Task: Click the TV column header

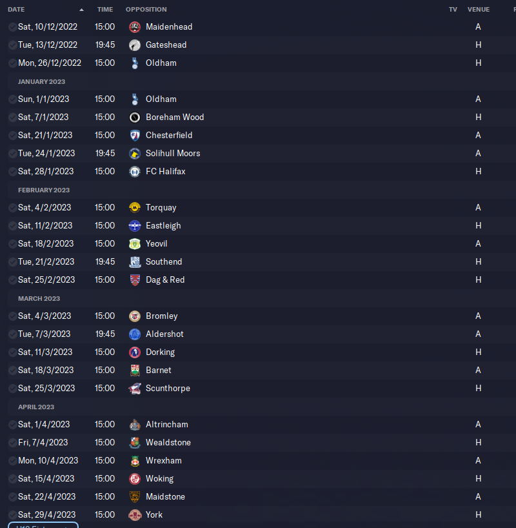Action: (x=453, y=10)
